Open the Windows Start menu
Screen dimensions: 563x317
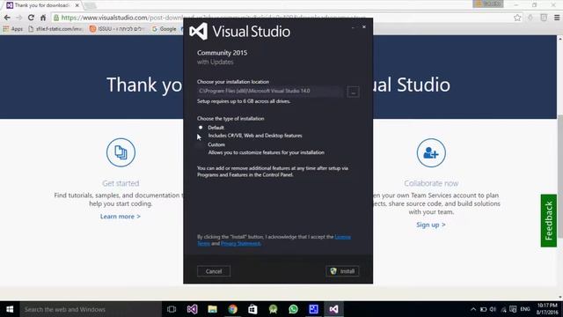click(x=10, y=309)
